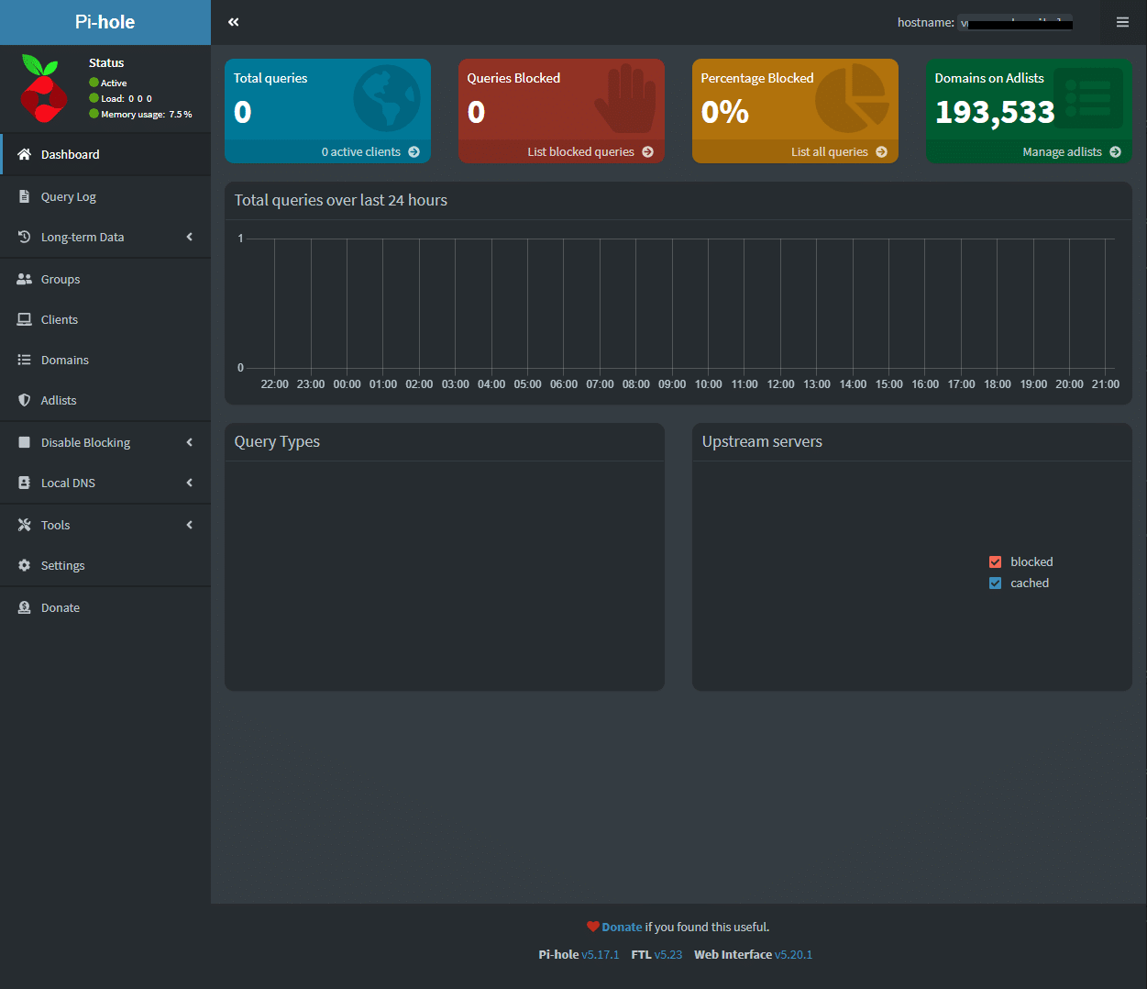The width and height of the screenshot is (1147, 989).
Task: Open the hamburger menu in the top bar
Action: tap(1122, 22)
